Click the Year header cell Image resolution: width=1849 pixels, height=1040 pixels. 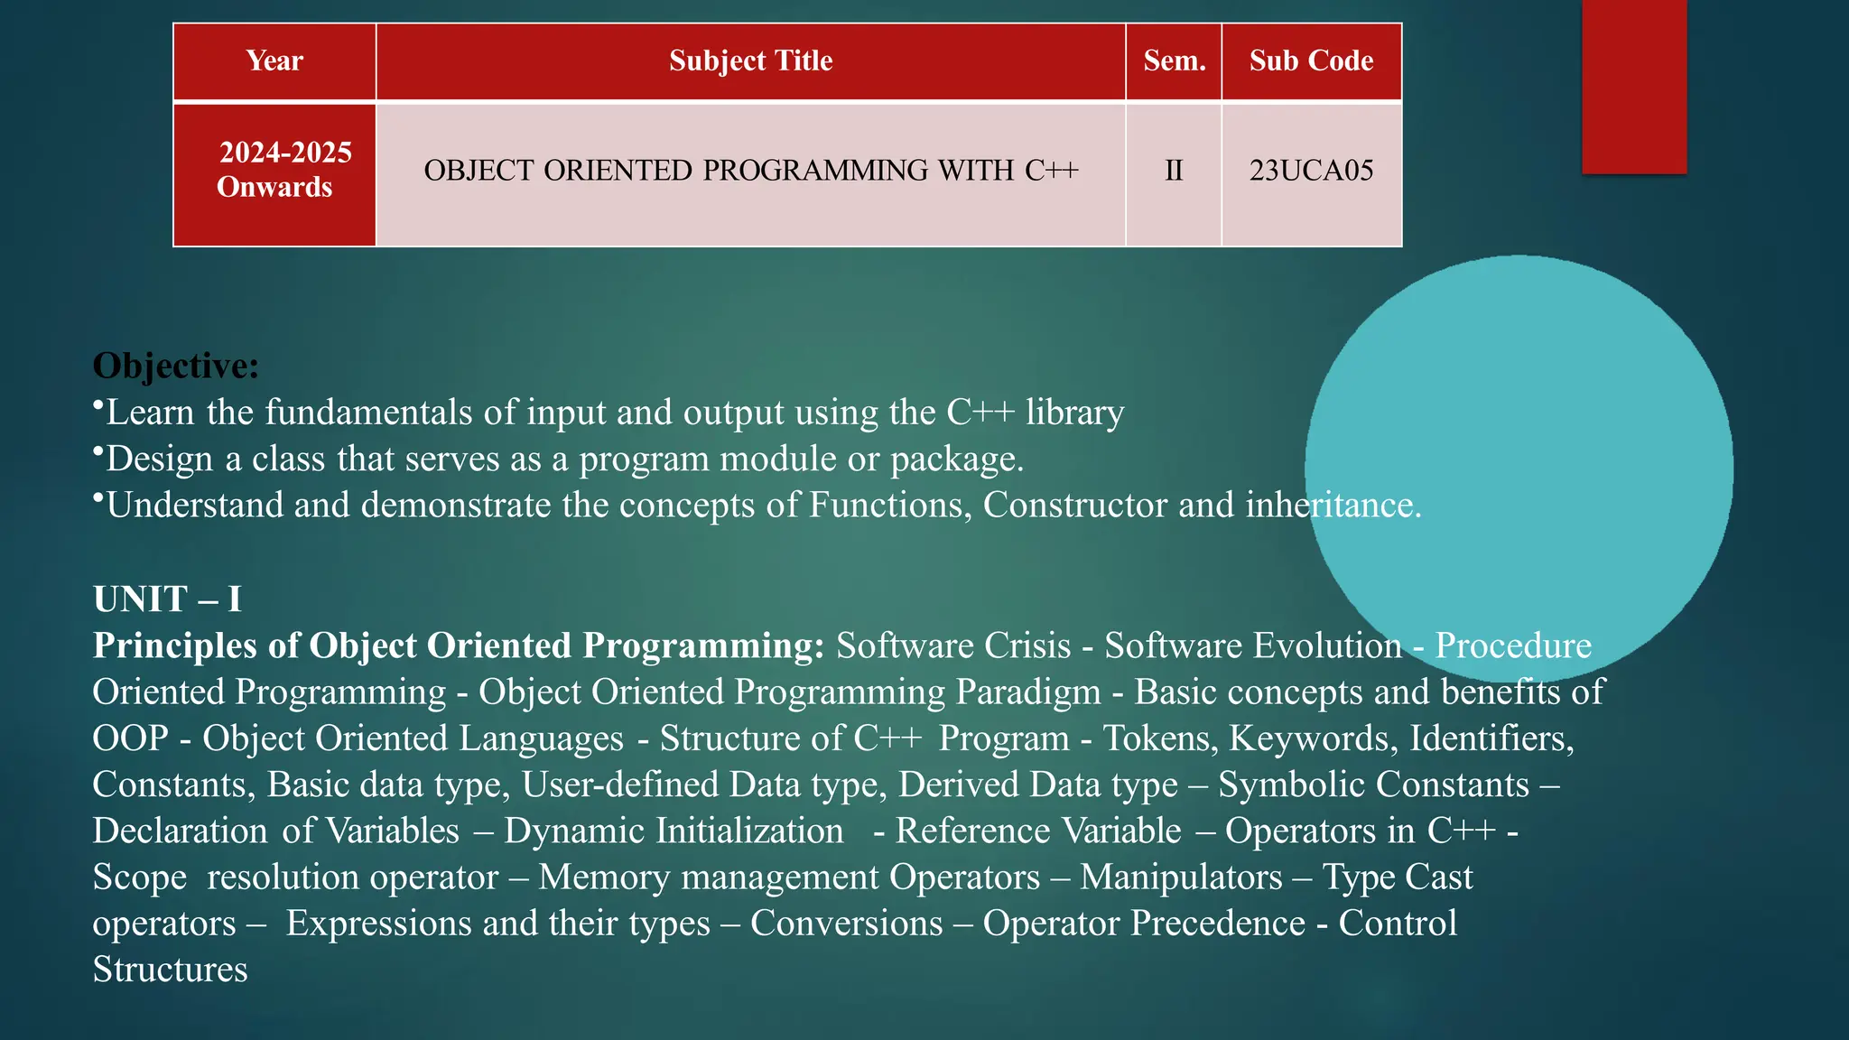pyautogui.click(x=274, y=61)
